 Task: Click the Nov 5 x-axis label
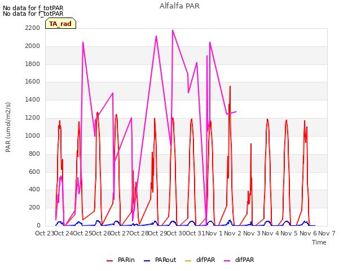pos(289,233)
